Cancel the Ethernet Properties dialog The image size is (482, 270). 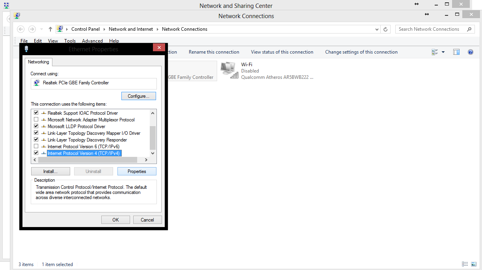147,220
